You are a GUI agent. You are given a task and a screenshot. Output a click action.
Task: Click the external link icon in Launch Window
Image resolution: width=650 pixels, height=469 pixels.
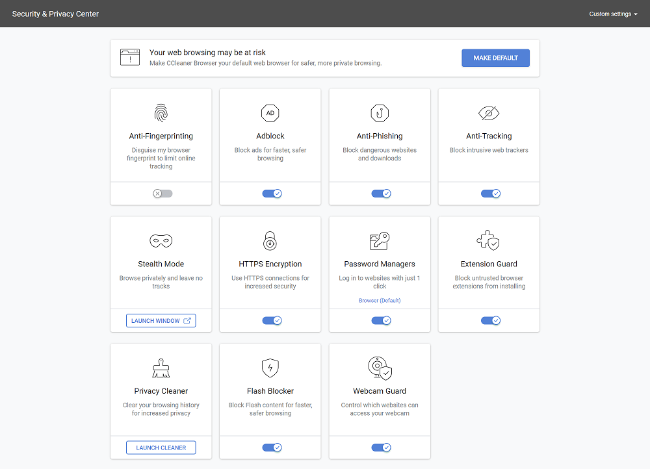point(187,321)
